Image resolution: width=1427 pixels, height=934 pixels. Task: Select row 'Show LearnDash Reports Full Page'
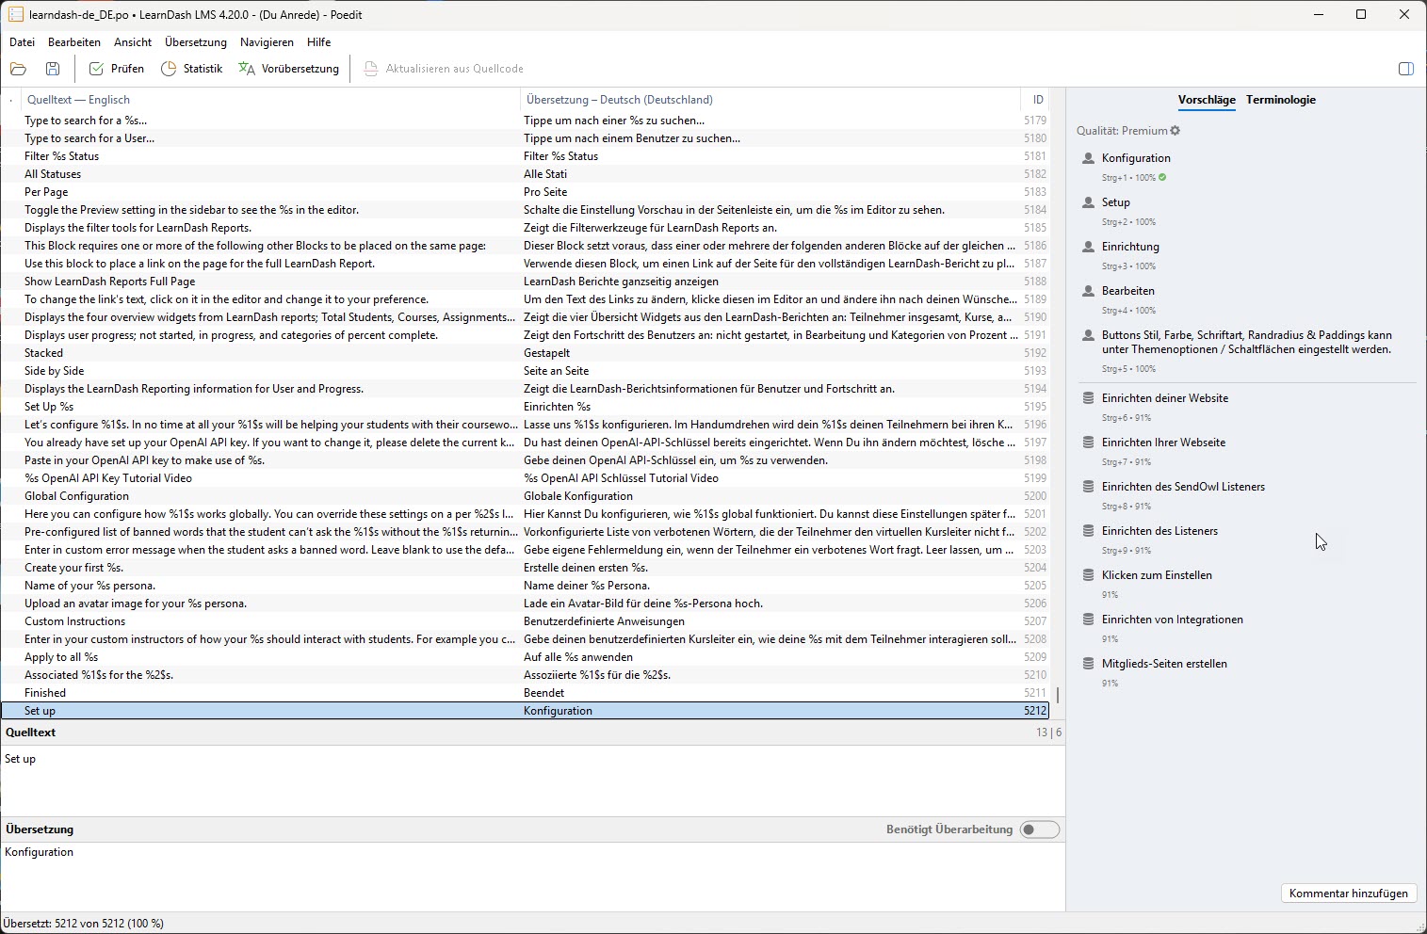click(525, 282)
